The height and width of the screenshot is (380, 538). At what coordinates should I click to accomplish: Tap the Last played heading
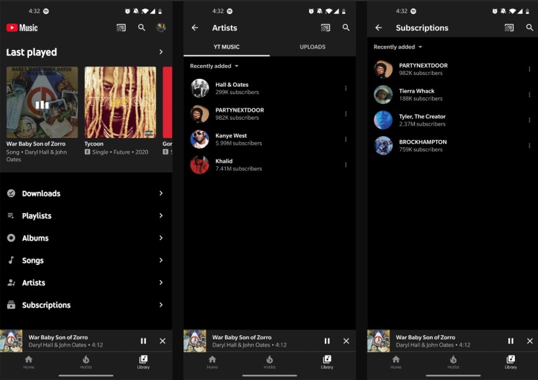tap(32, 52)
